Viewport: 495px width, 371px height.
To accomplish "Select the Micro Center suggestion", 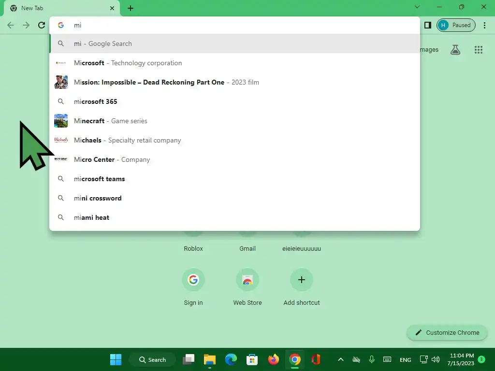I will click(x=234, y=159).
